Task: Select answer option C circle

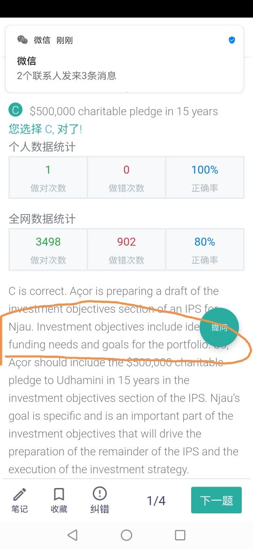Action: pos(15,110)
